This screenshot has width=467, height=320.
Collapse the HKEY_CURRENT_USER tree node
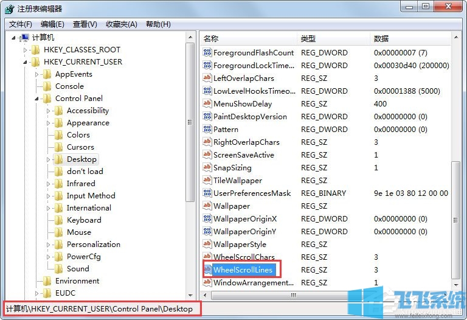click(26, 61)
